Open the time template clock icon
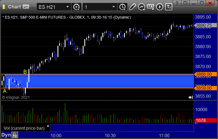 pos(122,7)
